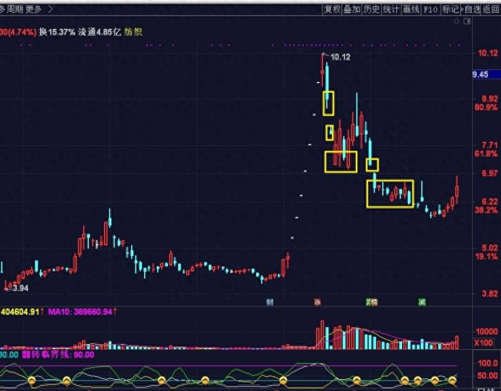This screenshot has height=391, width=501.
Task: Click the green 减 event marker
Action: (x=422, y=302)
